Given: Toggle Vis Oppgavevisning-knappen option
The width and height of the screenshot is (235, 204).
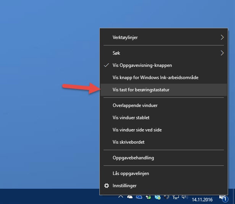Looking at the screenshot, I should tap(139, 65).
